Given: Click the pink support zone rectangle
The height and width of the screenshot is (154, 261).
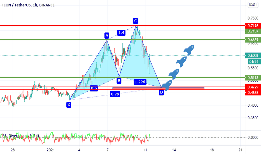Looking at the screenshot, I should click(158, 88).
